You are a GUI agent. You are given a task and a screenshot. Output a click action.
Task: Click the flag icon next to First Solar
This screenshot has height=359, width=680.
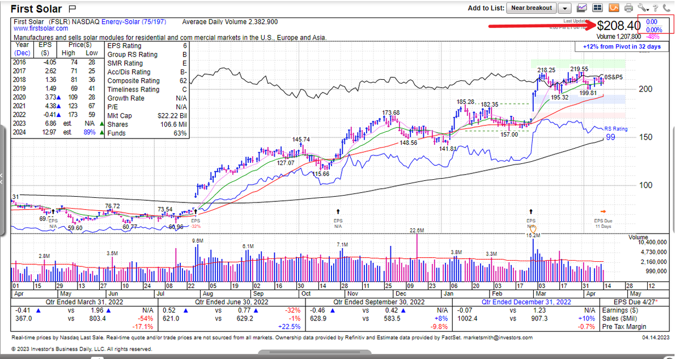click(x=71, y=9)
